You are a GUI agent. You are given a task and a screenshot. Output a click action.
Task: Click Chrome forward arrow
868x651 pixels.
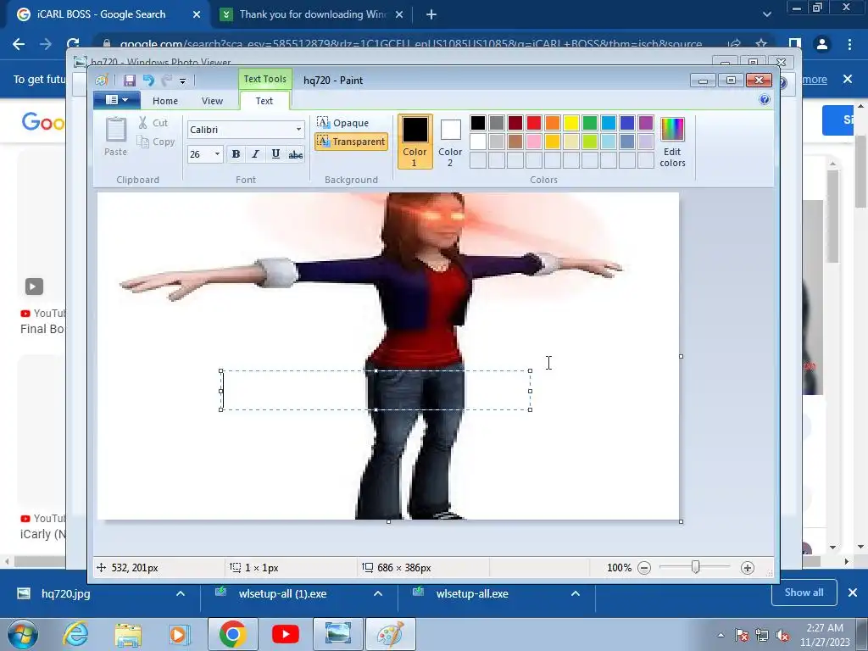(x=46, y=44)
